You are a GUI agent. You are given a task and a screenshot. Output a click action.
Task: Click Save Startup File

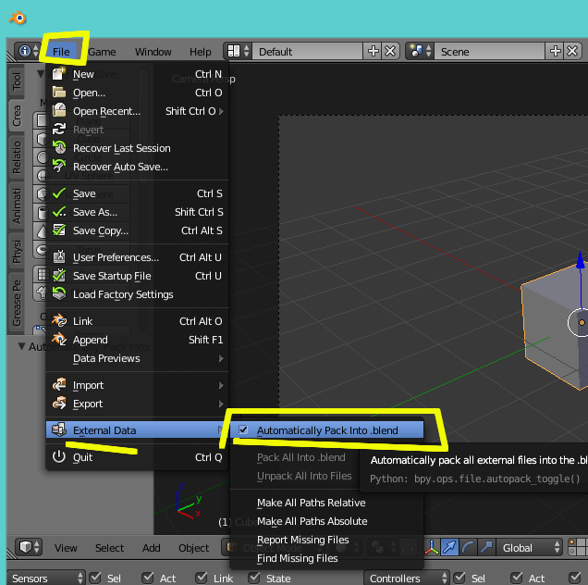[137, 276]
